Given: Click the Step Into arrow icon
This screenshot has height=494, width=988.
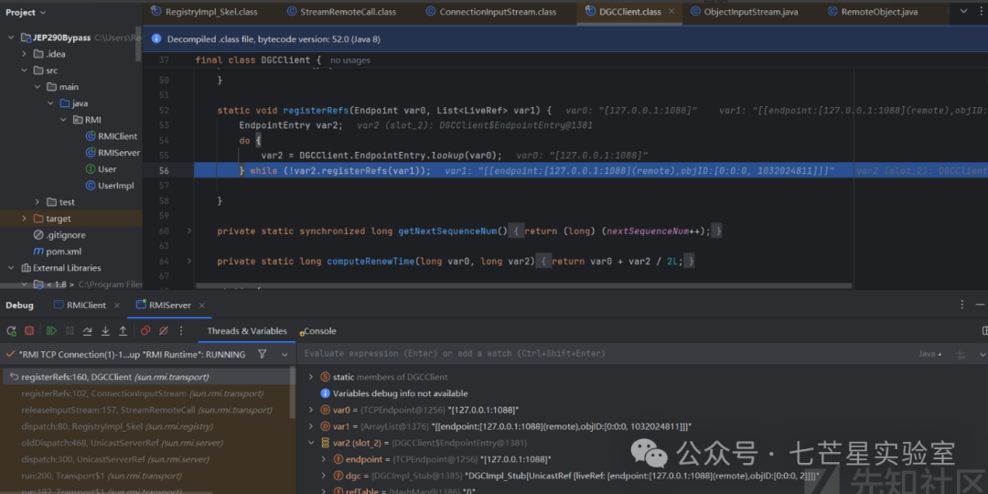Looking at the screenshot, I should pyautogui.click(x=105, y=330).
